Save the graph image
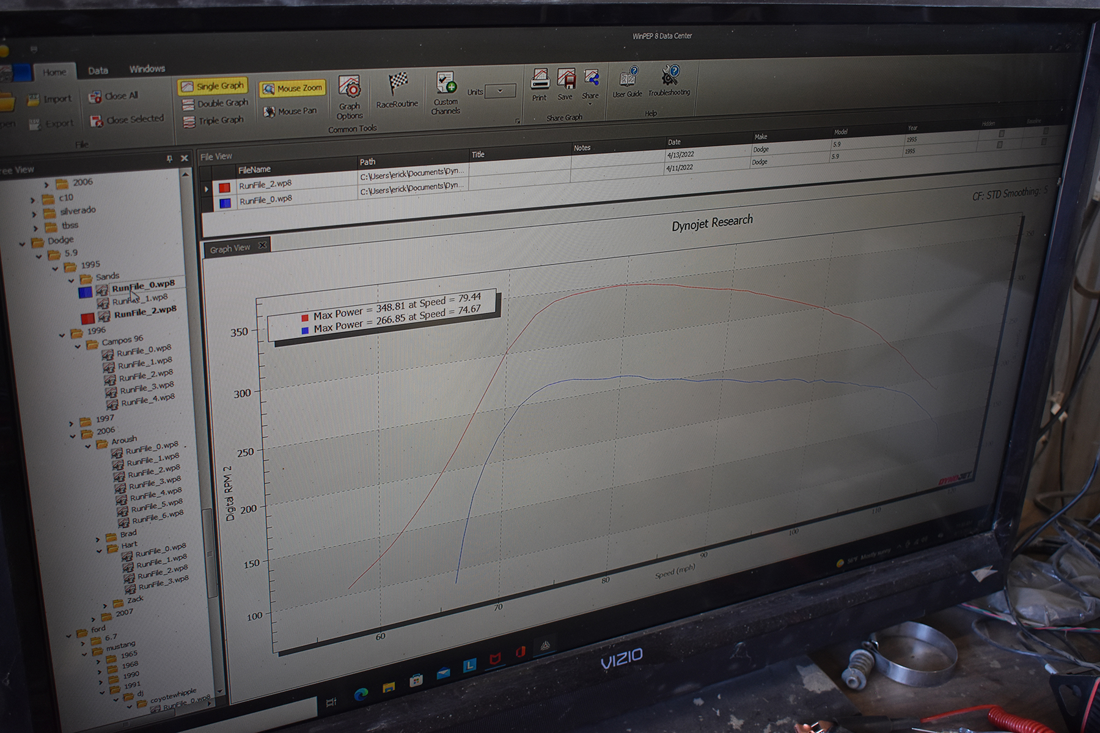The image size is (1100, 733). pyautogui.click(x=566, y=84)
